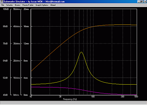The height and width of the screenshot is (105, 147).
Task: Click the 50ohms label on impedance axis
Action: tap(17, 9)
